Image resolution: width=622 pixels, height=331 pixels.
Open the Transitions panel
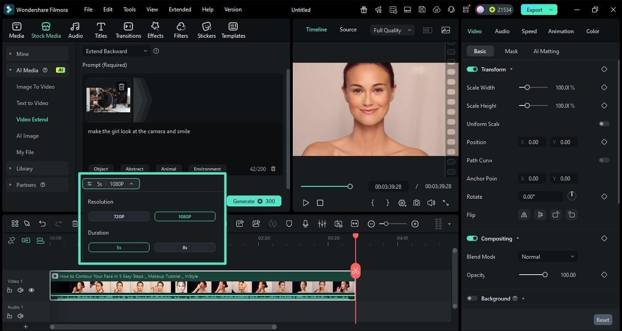pyautogui.click(x=128, y=29)
